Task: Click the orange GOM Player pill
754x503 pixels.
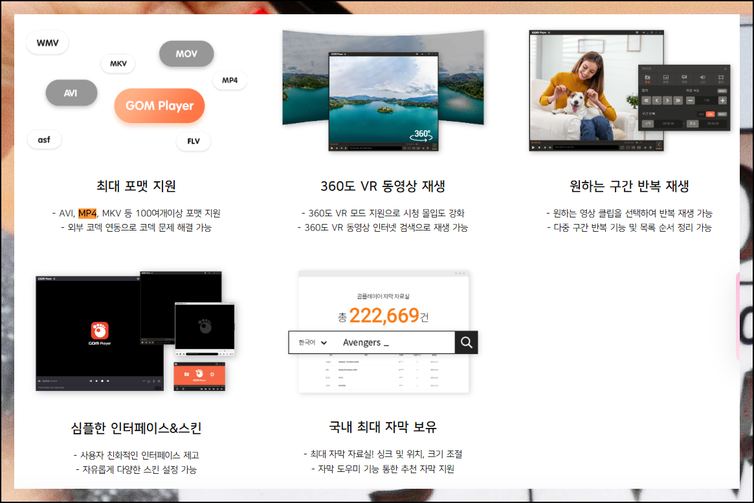Action: [159, 106]
